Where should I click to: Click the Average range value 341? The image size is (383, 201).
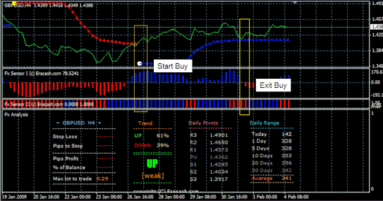point(287,178)
